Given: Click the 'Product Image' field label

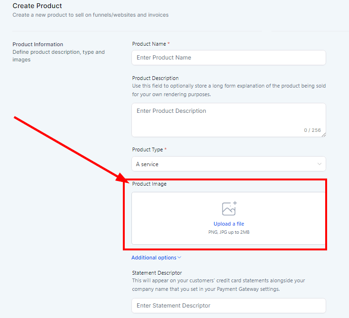Looking at the screenshot, I should [149, 184].
